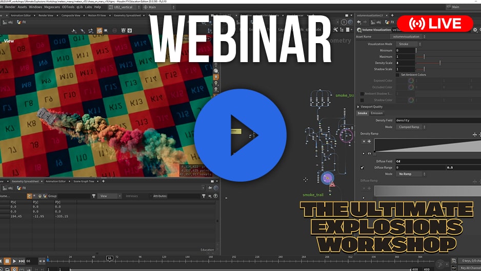Click the Group filter funnel icon
The width and height of the screenshot is (481, 271).
click(93, 196)
